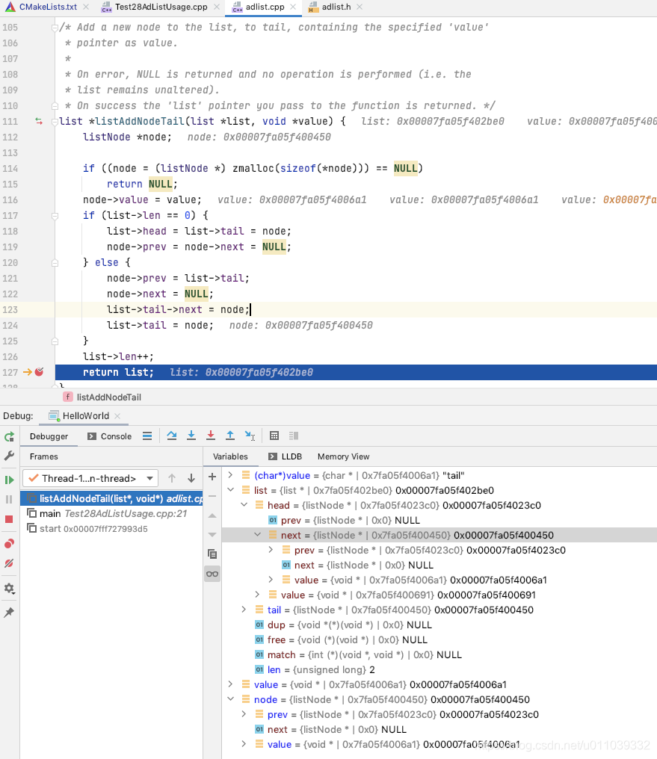
Task: Click the Step Into icon
Action: (191, 436)
